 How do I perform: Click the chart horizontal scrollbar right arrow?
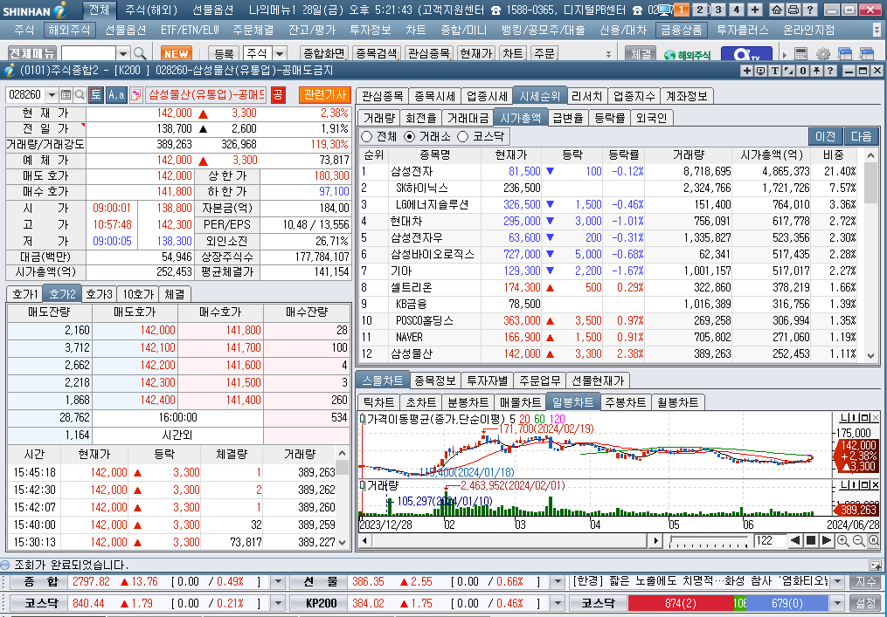pyautogui.click(x=655, y=541)
